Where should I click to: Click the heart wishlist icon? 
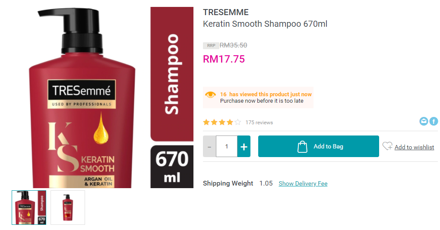[387, 146]
